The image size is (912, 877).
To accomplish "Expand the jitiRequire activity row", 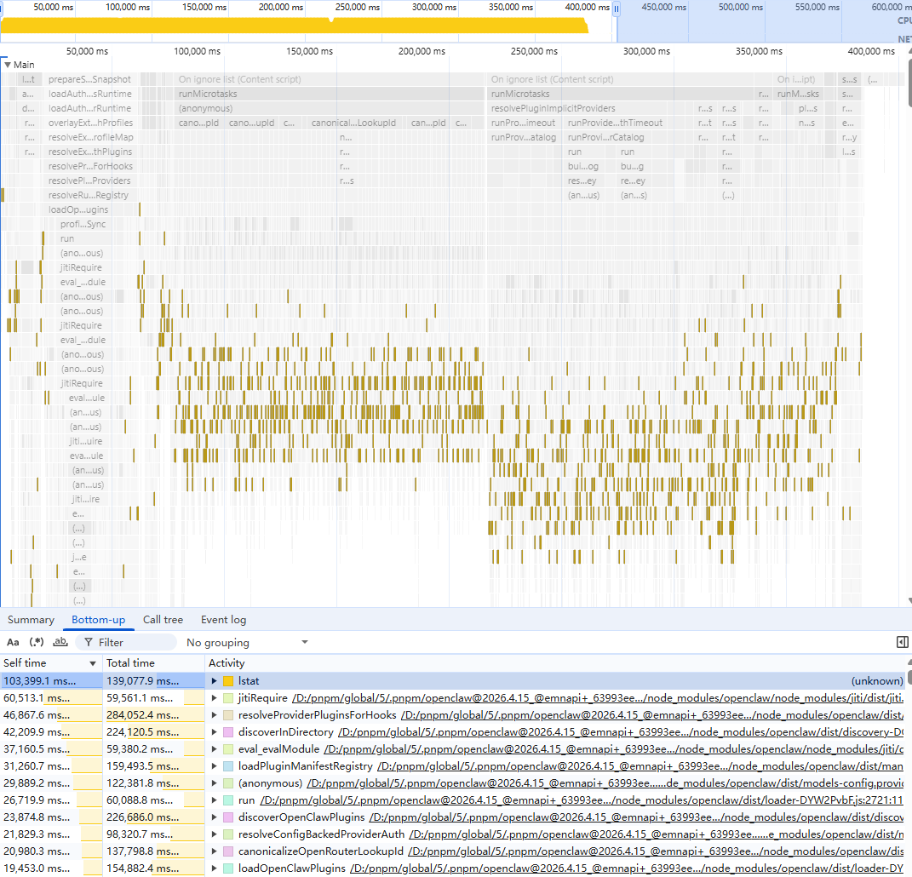I will pyautogui.click(x=214, y=698).
